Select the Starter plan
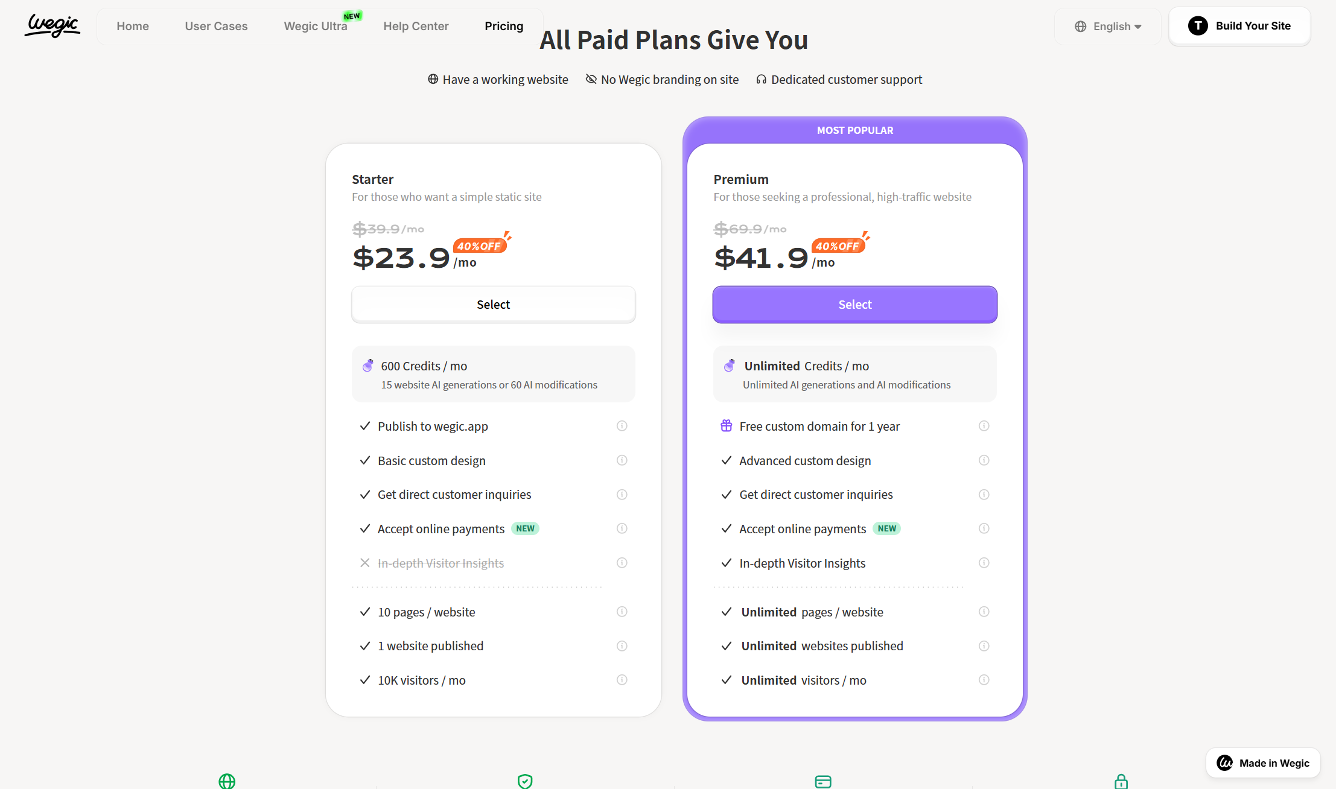 (493, 305)
